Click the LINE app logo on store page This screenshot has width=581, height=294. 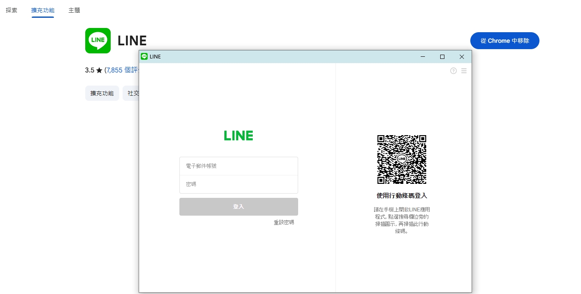[98, 41]
